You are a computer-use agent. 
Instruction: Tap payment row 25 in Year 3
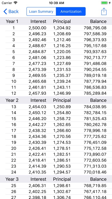click(56, 186)
